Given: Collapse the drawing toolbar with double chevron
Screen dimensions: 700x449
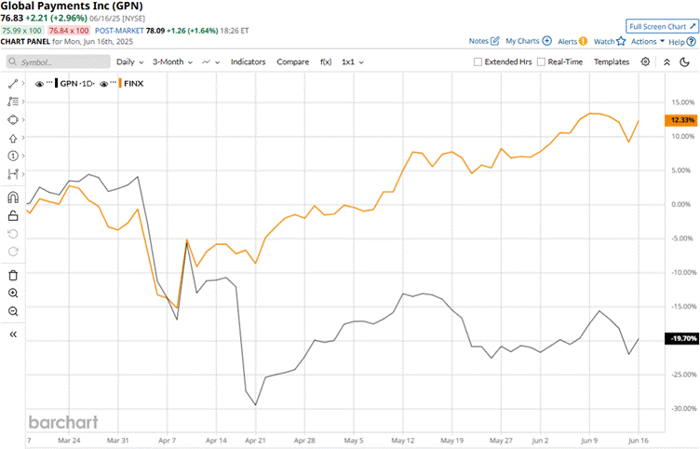Looking at the screenshot, I should point(13,334).
